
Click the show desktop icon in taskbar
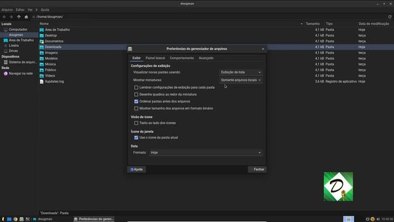pyautogui.click(x=9, y=220)
